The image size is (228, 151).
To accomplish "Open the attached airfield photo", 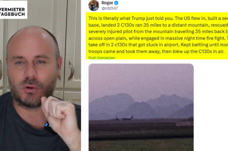I will (x=141, y=107).
